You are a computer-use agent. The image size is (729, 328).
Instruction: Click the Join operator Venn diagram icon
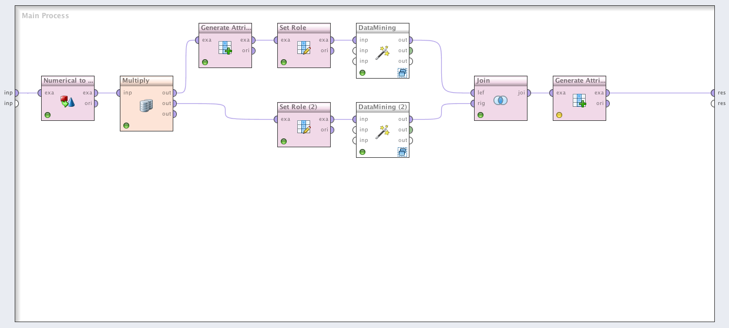pos(500,100)
